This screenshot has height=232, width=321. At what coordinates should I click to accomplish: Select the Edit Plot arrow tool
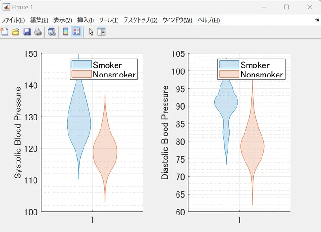tap(91, 32)
